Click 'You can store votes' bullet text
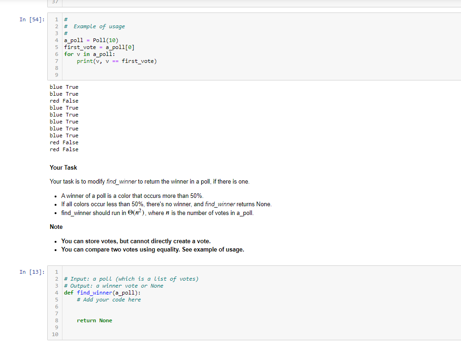461x344 pixels. [136, 241]
